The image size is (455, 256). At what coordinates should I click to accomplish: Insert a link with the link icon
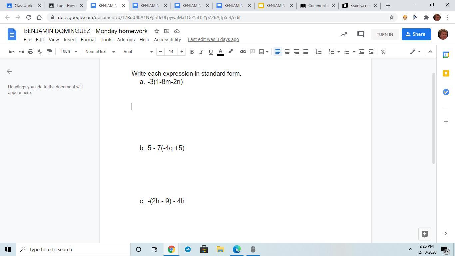coord(243,52)
